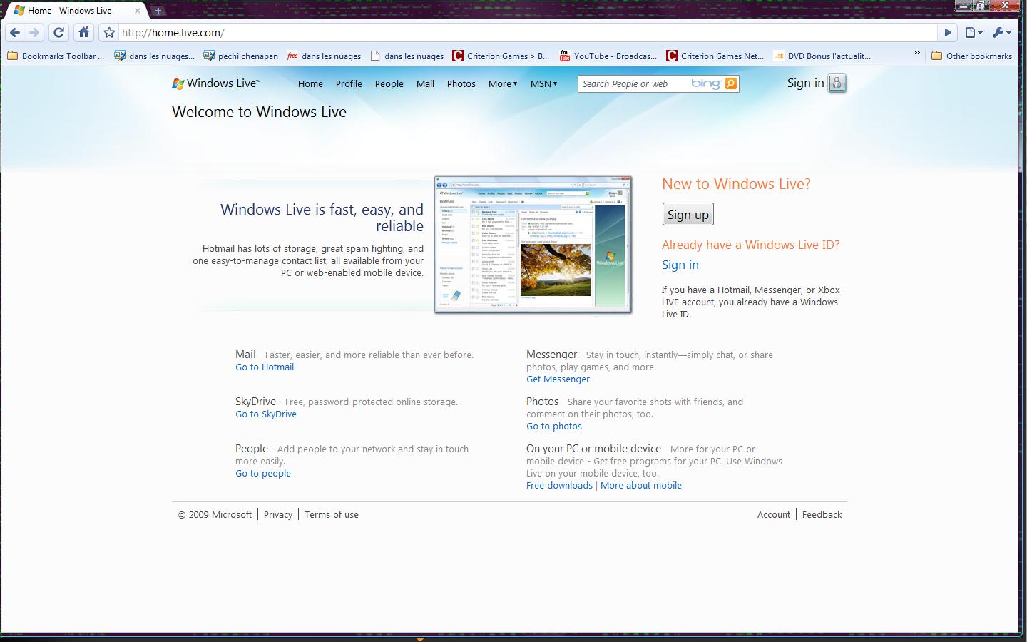Open the Account footer link

774,514
